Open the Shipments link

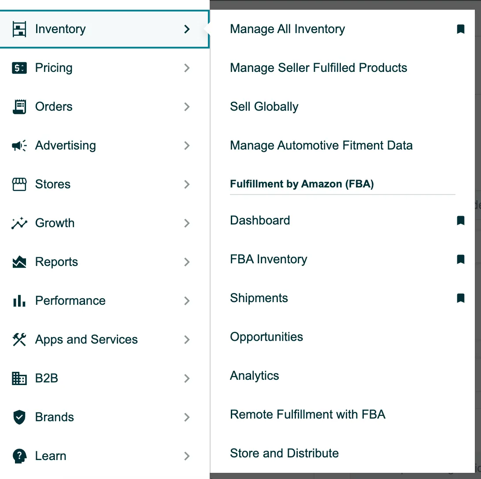pyautogui.click(x=259, y=298)
